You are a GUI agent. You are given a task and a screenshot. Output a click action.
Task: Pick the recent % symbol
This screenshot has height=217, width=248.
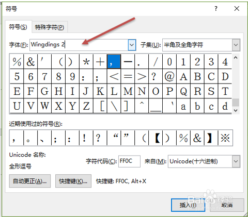[183, 138]
